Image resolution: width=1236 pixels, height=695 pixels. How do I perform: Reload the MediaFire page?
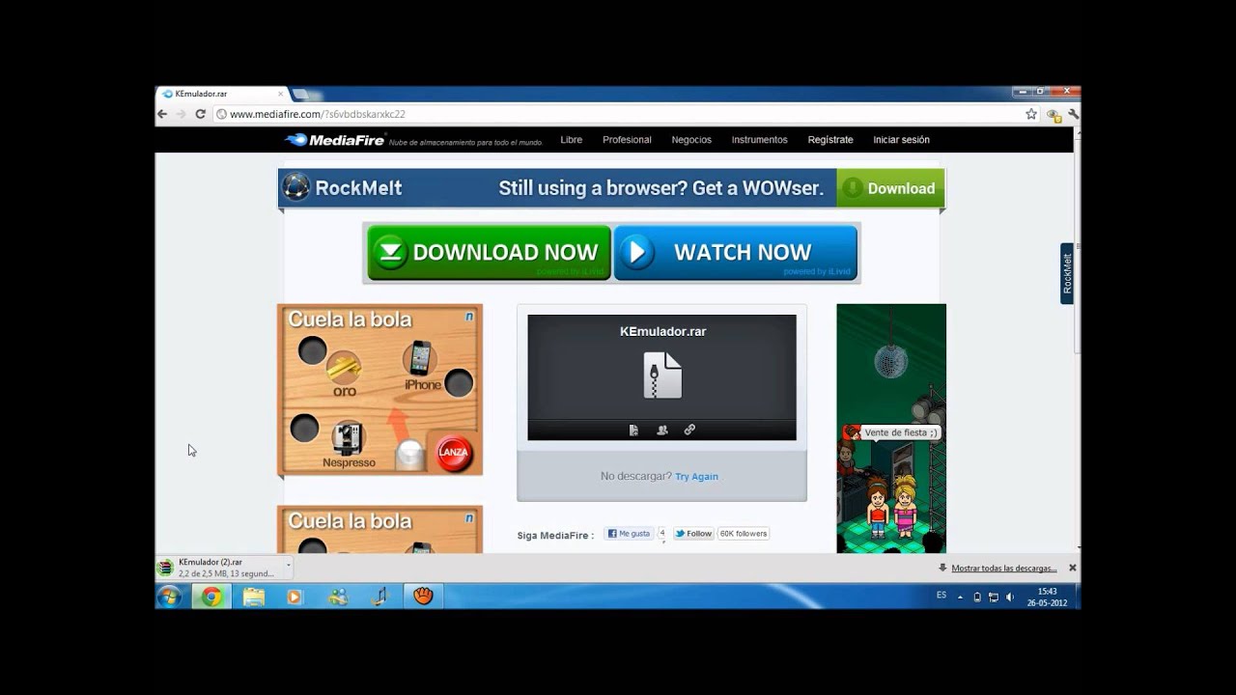click(200, 114)
